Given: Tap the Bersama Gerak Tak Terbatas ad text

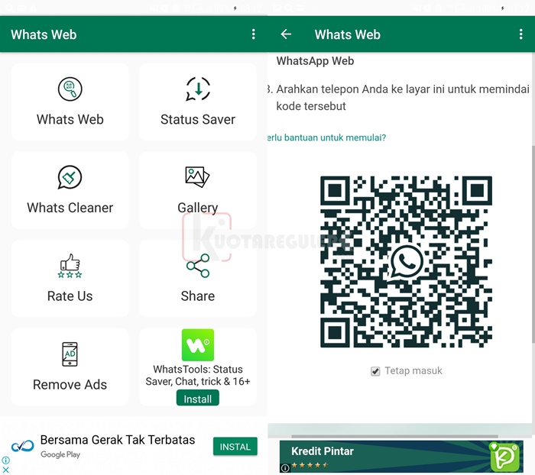Looking at the screenshot, I should coord(118,440).
